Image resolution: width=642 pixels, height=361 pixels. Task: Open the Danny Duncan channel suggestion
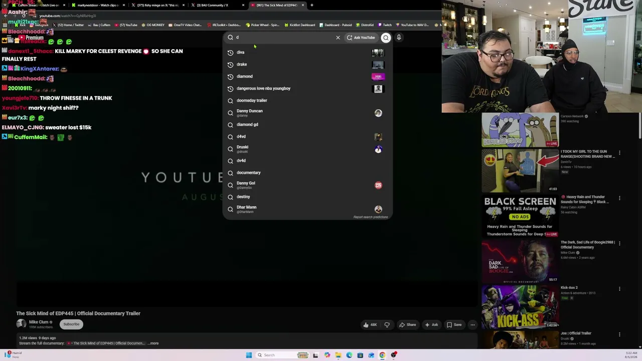point(307,113)
